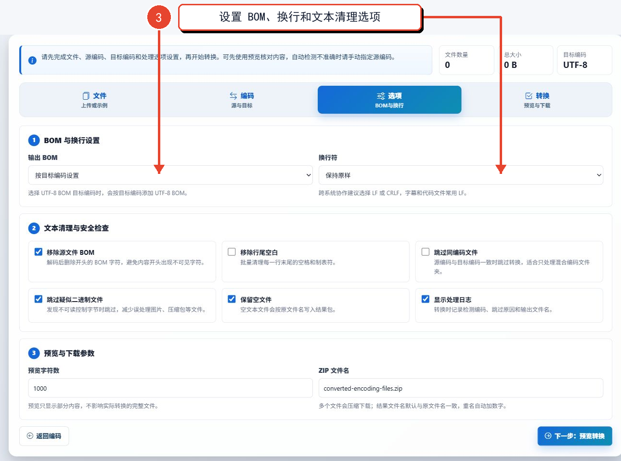Click the swap arrows icon on 编码 tab
The image size is (621, 461).
coord(233,96)
